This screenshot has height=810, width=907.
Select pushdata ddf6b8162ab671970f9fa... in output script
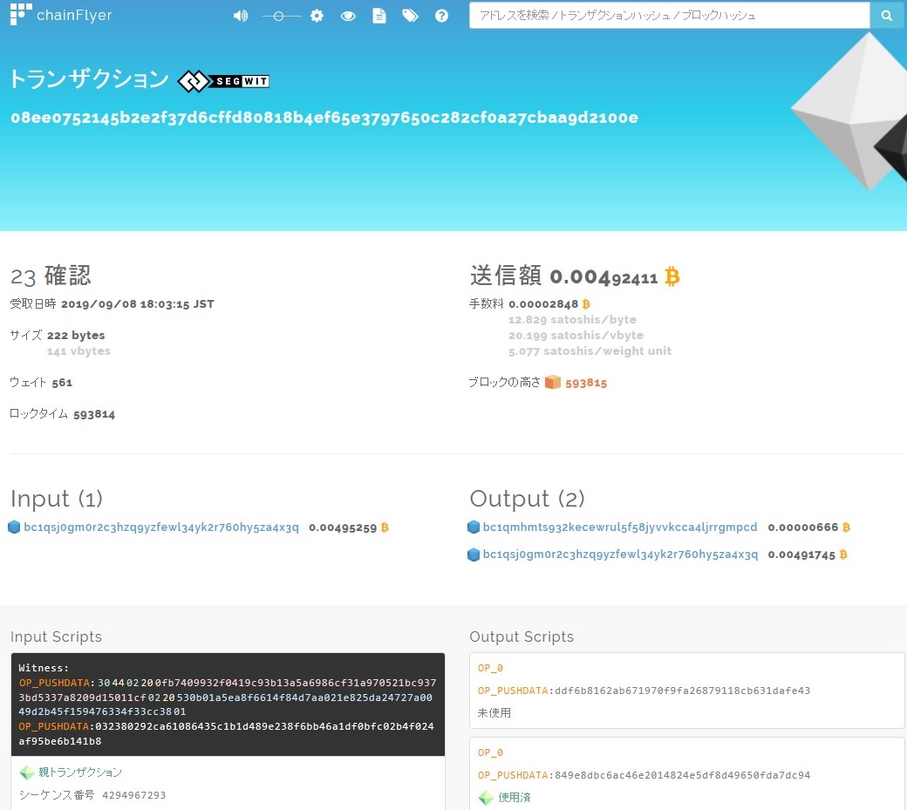coord(682,691)
